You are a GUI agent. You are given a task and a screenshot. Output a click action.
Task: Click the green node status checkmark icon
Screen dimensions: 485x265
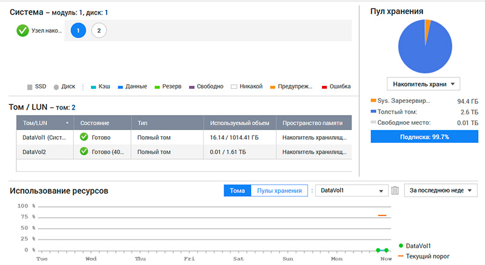[x=22, y=30]
